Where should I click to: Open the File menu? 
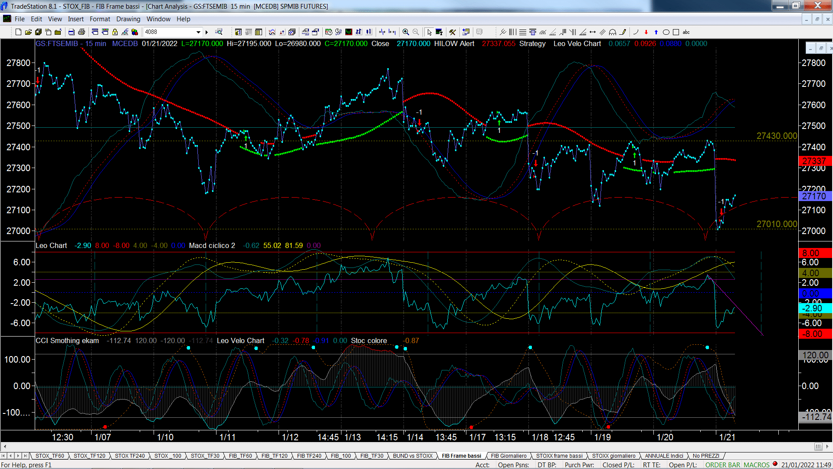(20, 19)
